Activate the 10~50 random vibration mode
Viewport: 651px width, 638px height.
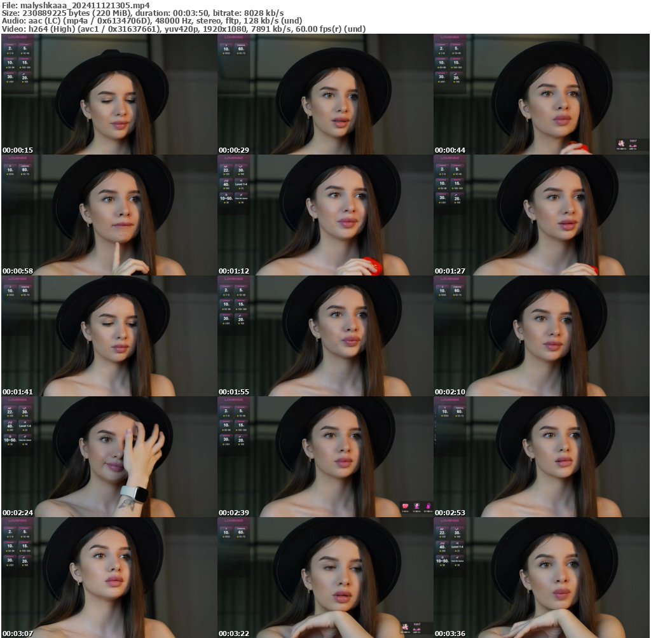(226, 198)
